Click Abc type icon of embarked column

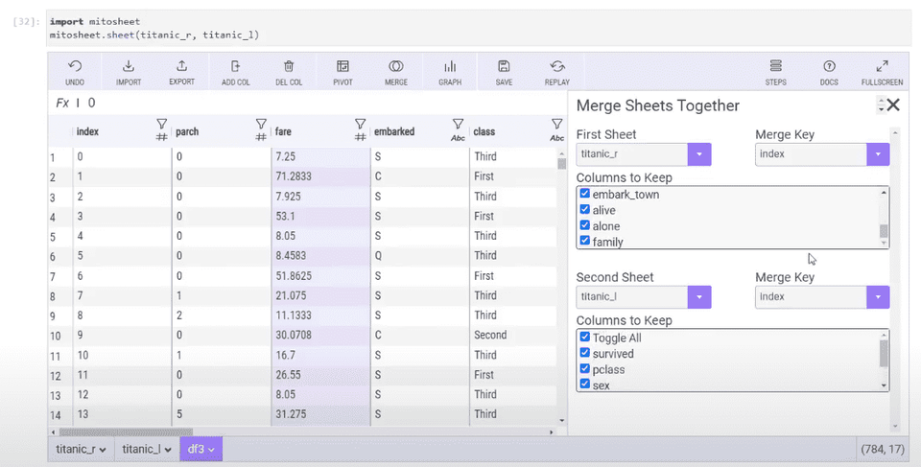[x=458, y=138]
